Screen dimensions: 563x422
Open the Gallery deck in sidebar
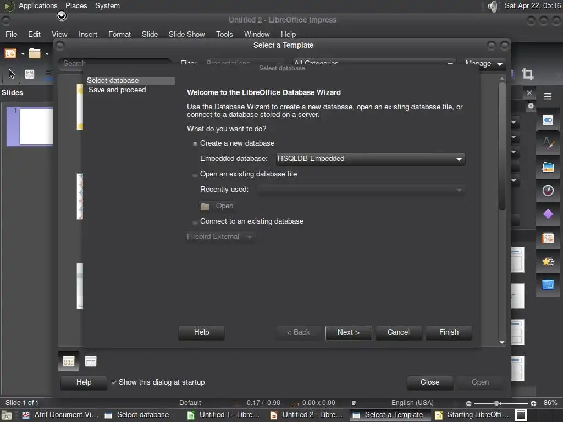coord(548,167)
